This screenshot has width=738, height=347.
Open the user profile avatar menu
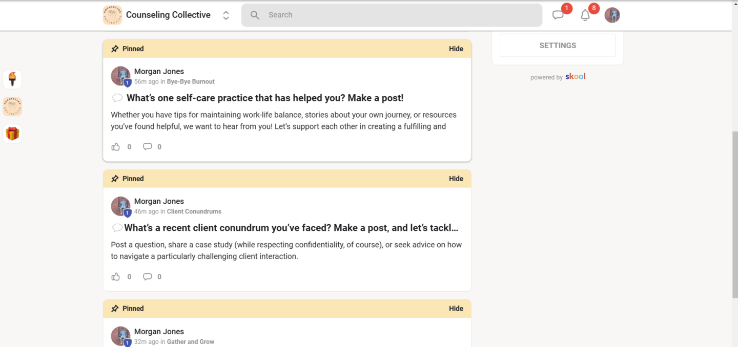click(x=612, y=15)
